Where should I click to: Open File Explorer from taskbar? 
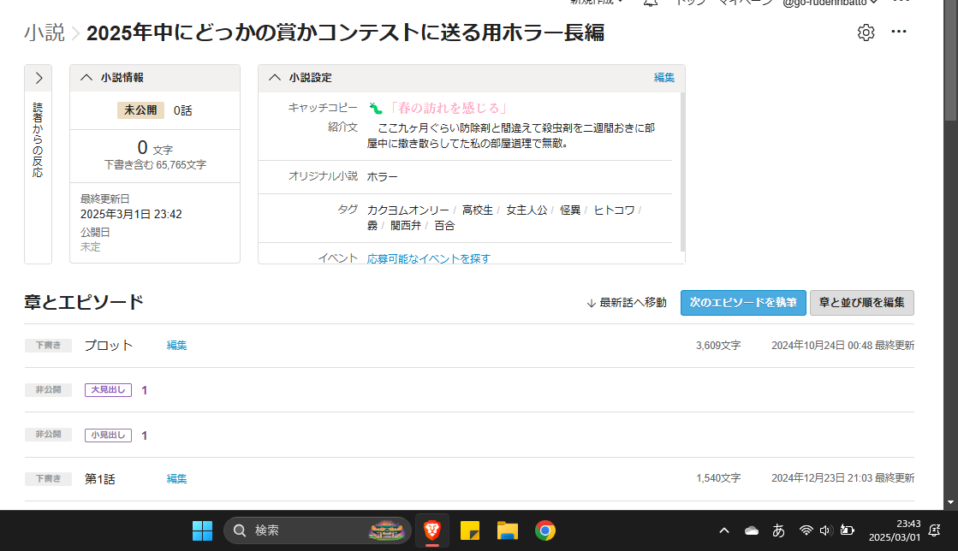508,530
